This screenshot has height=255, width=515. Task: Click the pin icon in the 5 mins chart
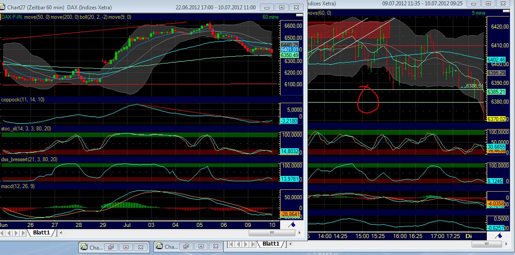pos(498,235)
